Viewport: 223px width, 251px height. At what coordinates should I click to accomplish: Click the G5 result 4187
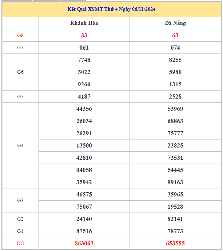pyautogui.click(x=84, y=96)
